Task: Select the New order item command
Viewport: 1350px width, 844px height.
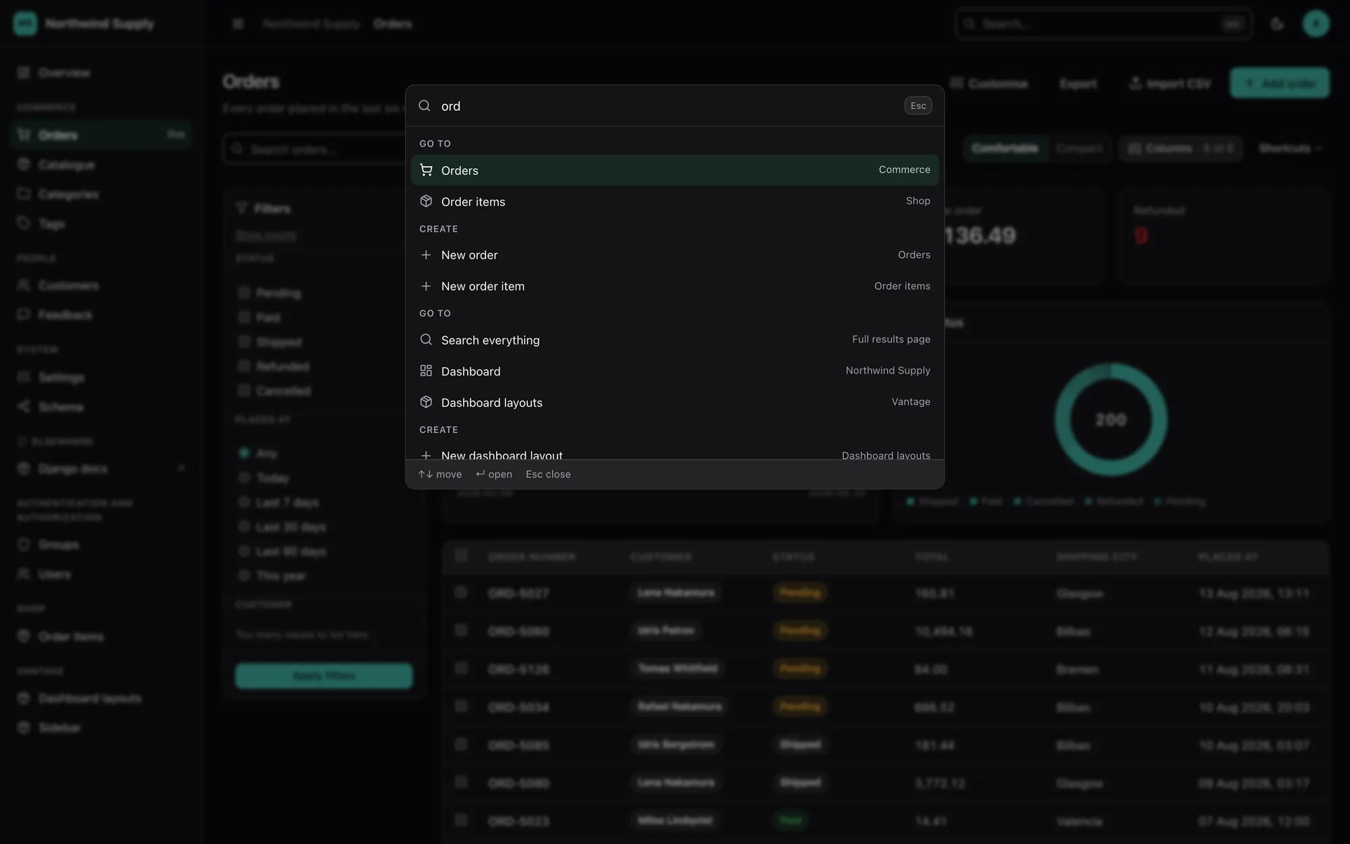Action: click(674, 286)
